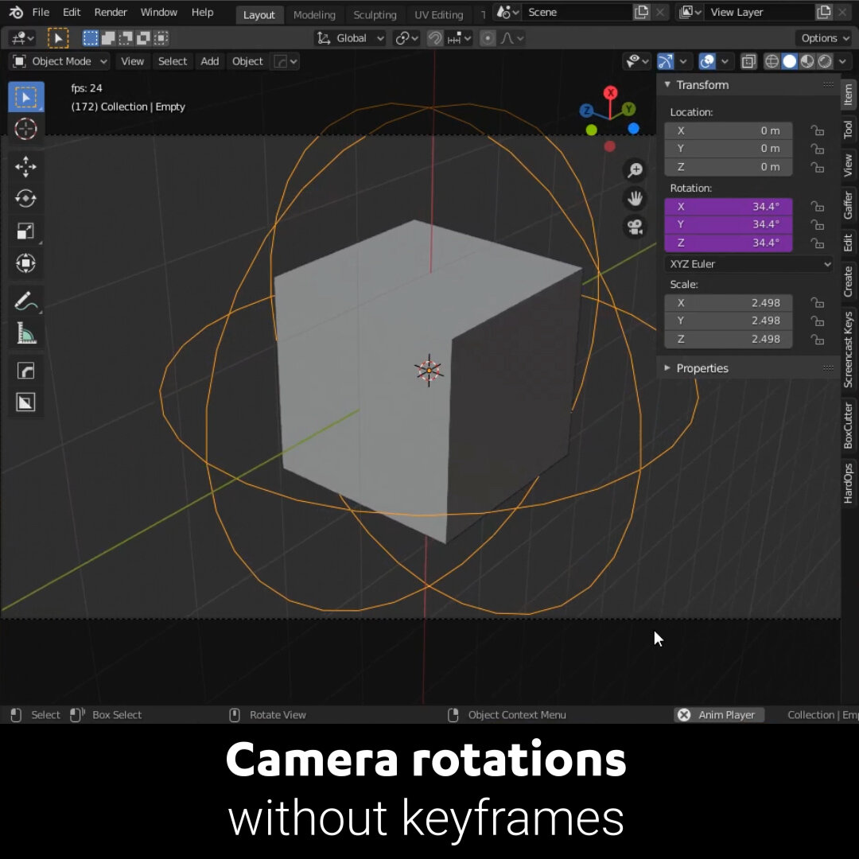This screenshot has width=859, height=859.
Task: Click the pan view hand icon
Action: coord(635,198)
